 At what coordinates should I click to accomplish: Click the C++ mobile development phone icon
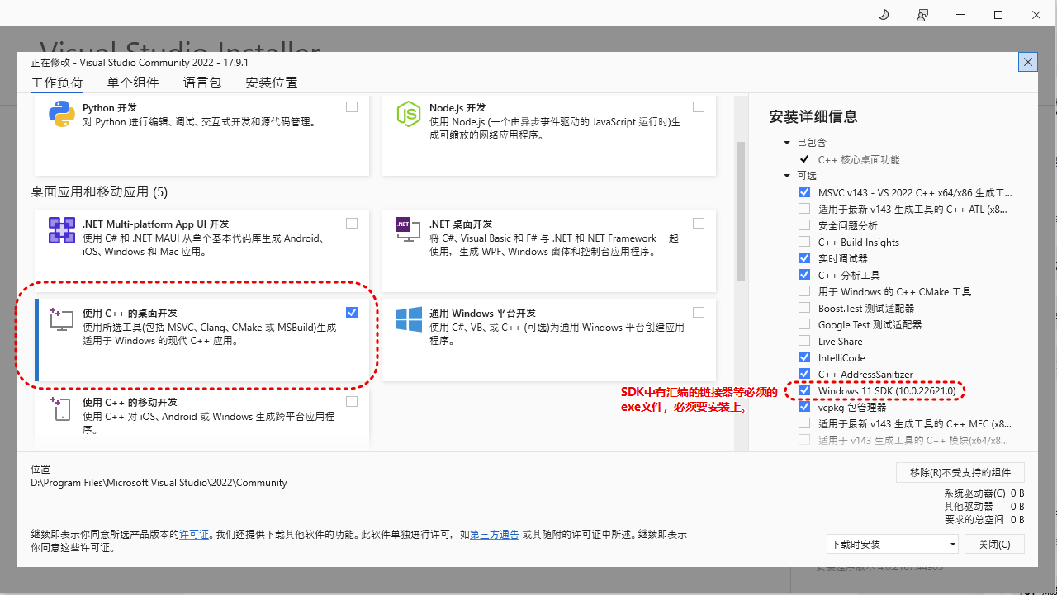click(62, 409)
